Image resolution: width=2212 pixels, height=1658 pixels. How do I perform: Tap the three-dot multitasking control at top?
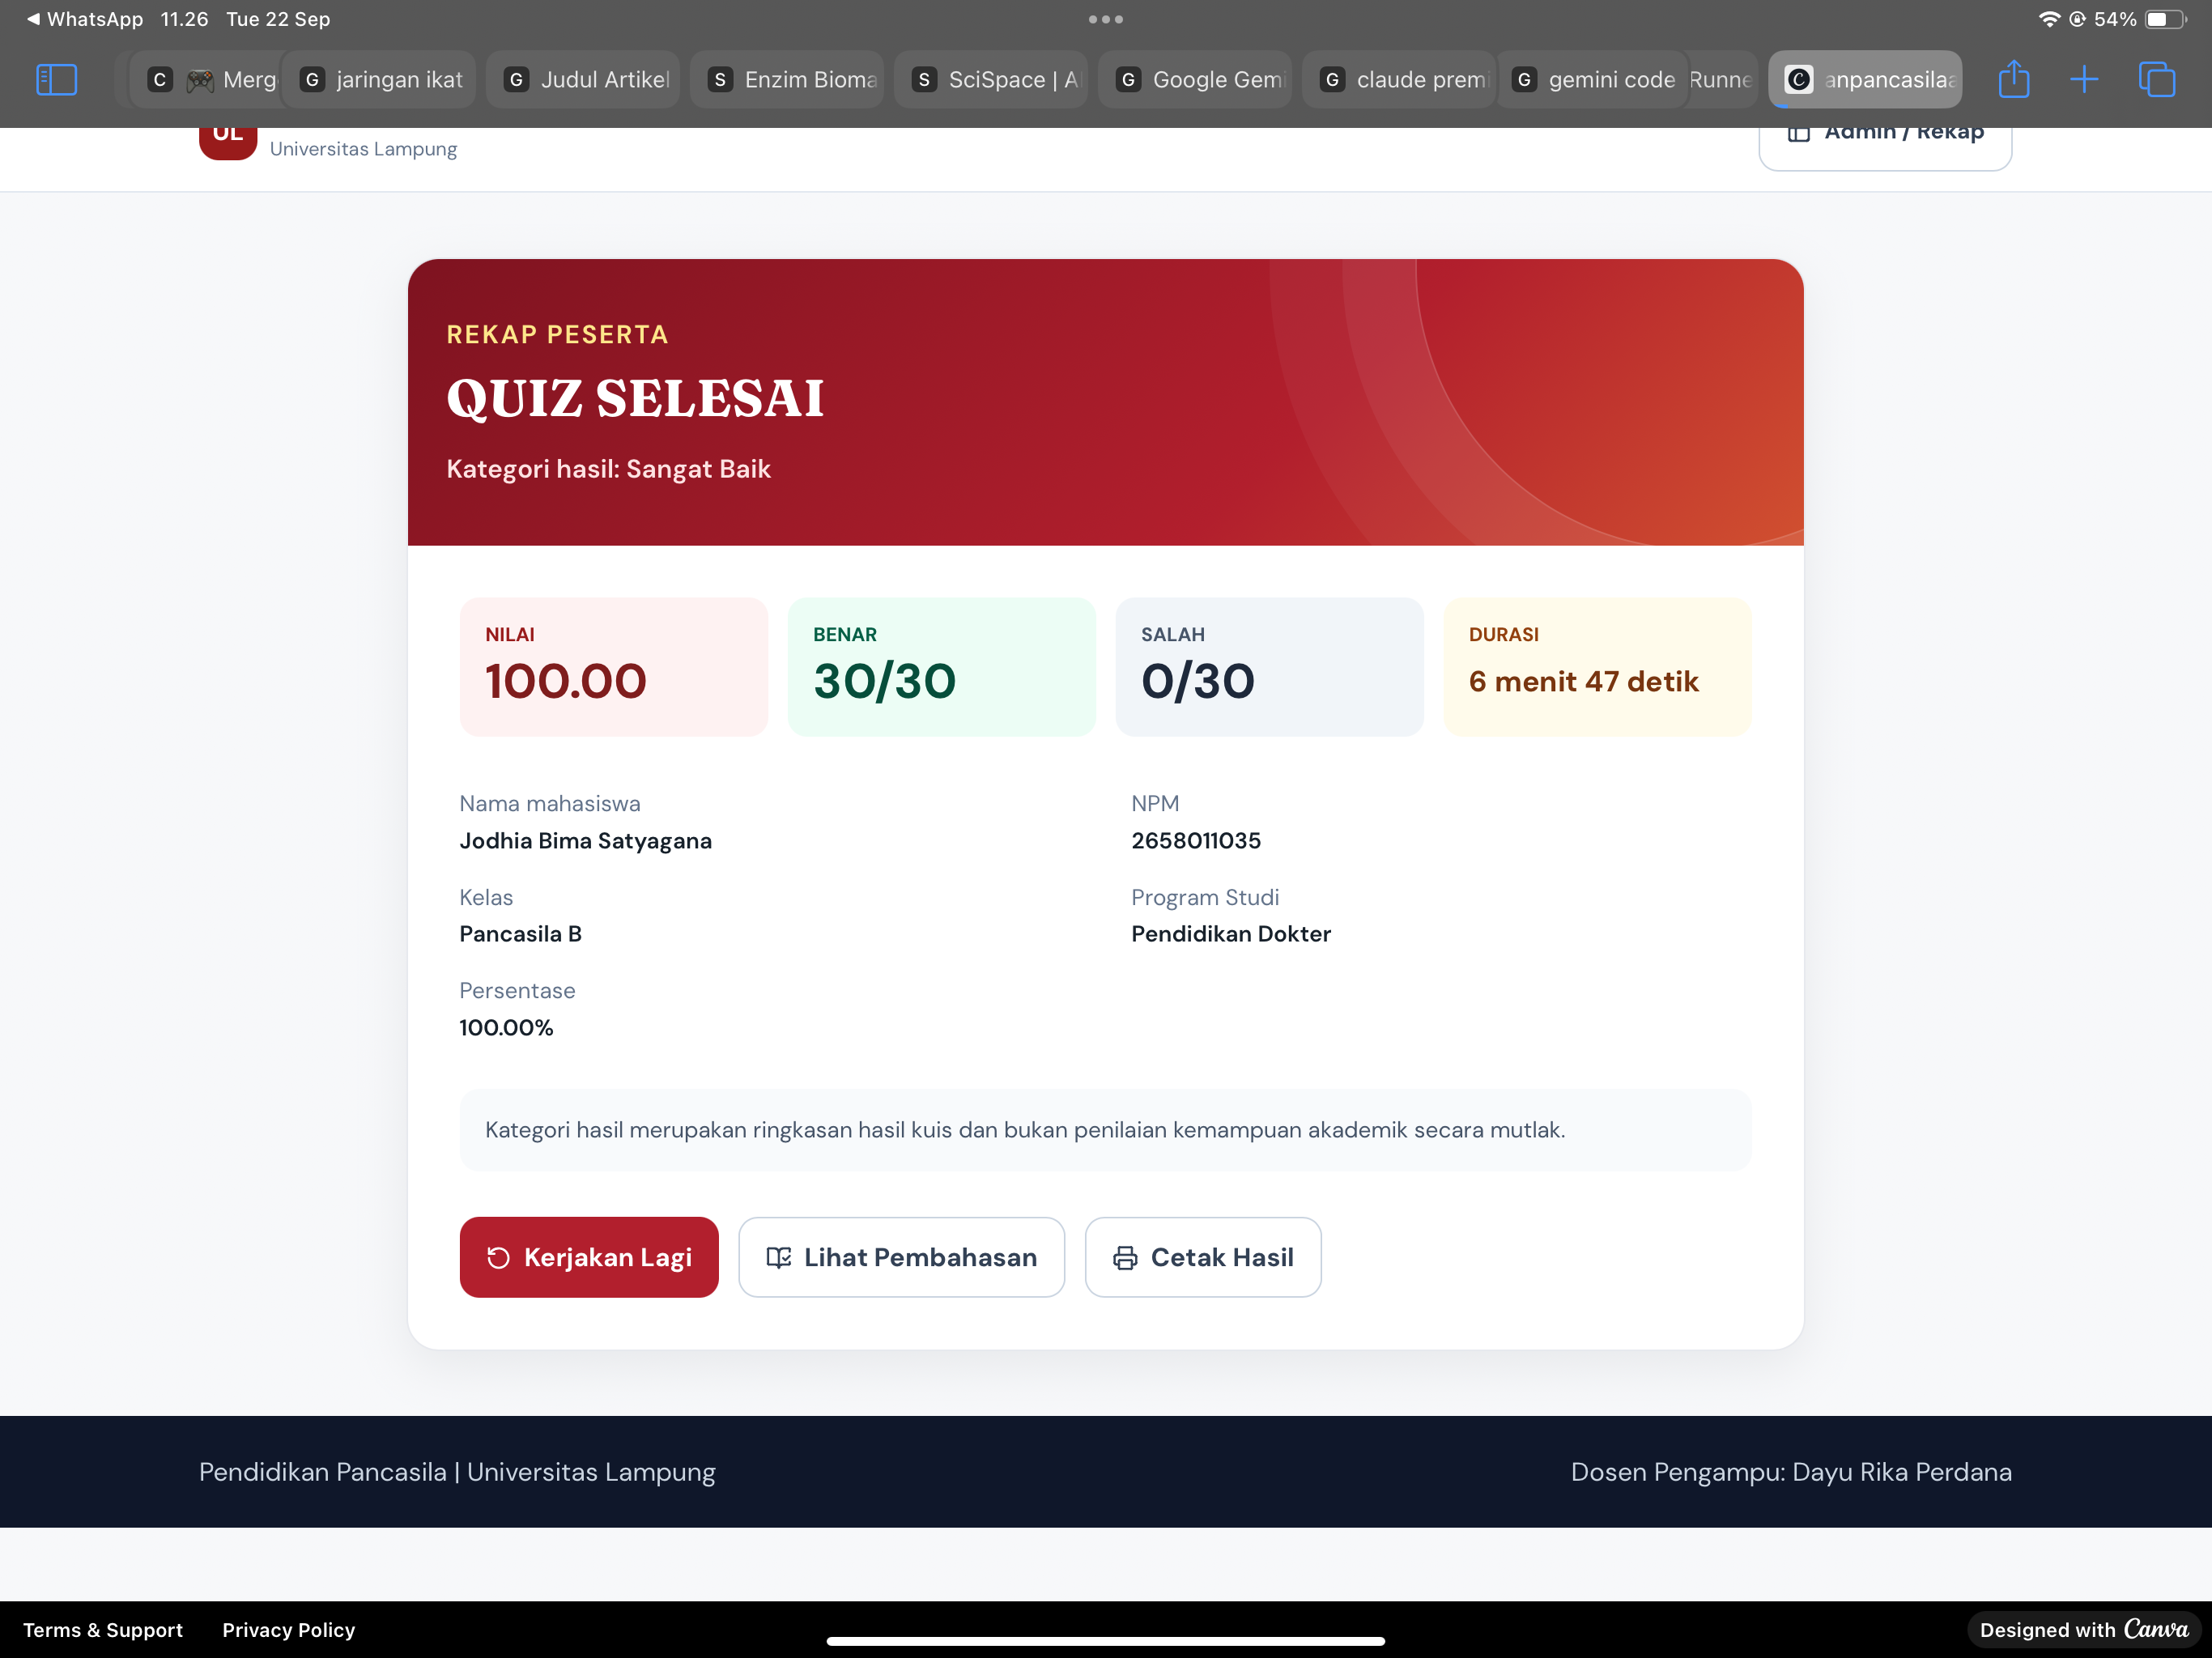point(1106,19)
